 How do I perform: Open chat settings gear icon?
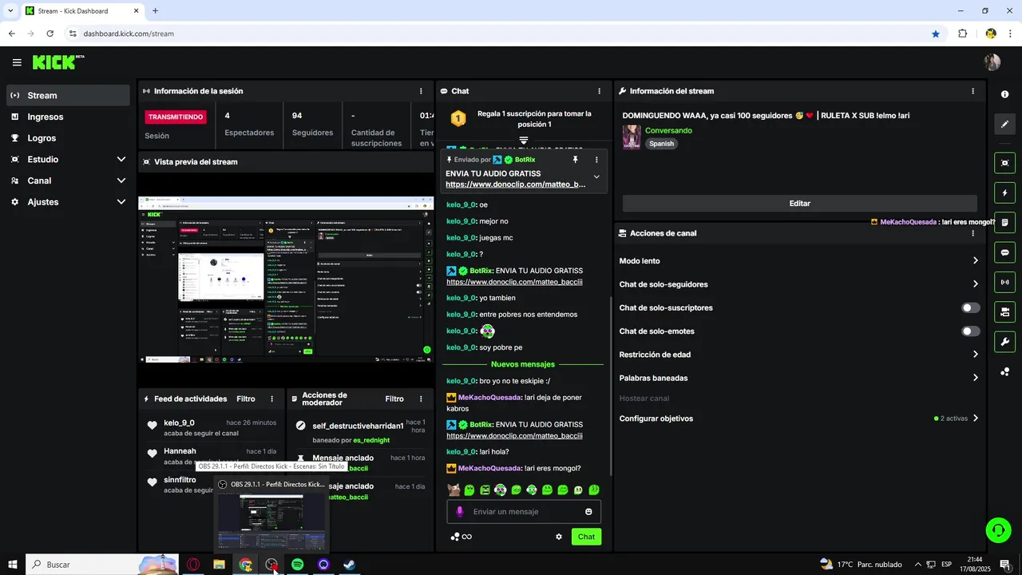point(559,537)
